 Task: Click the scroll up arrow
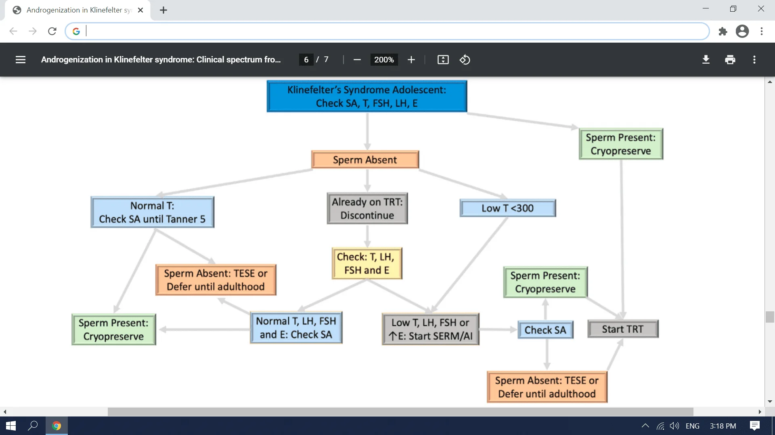[770, 82]
